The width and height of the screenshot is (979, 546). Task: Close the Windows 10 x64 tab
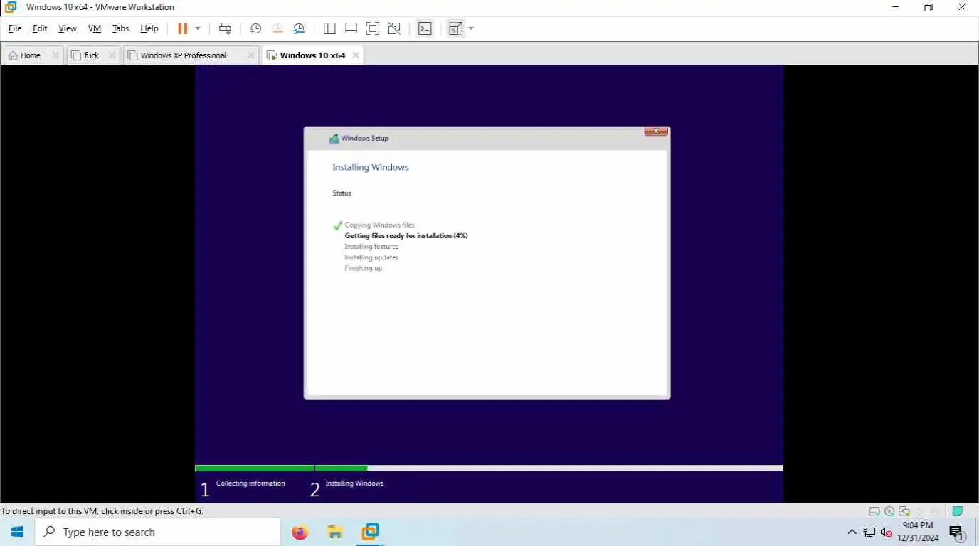(356, 55)
